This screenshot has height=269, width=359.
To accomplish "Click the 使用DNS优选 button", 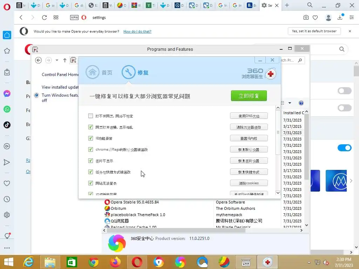I will click(x=249, y=116).
